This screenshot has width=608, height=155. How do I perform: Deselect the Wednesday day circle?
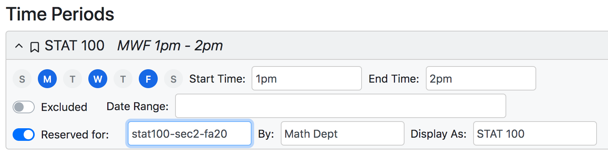(98, 79)
